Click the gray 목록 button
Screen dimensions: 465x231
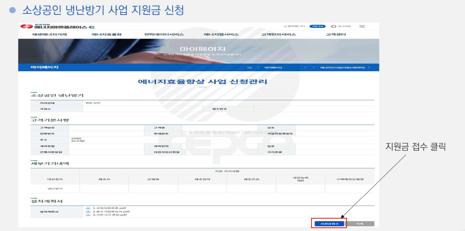(x=360, y=224)
